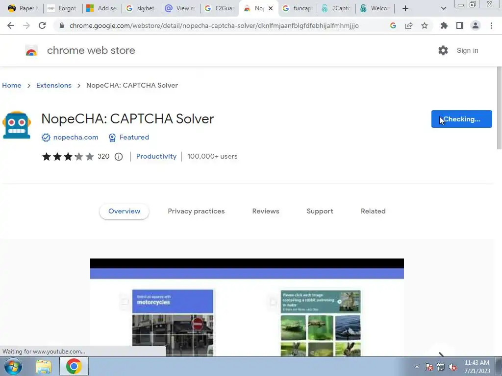Go to Home breadcrumb link
The width and height of the screenshot is (502, 376).
tap(12, 85)
